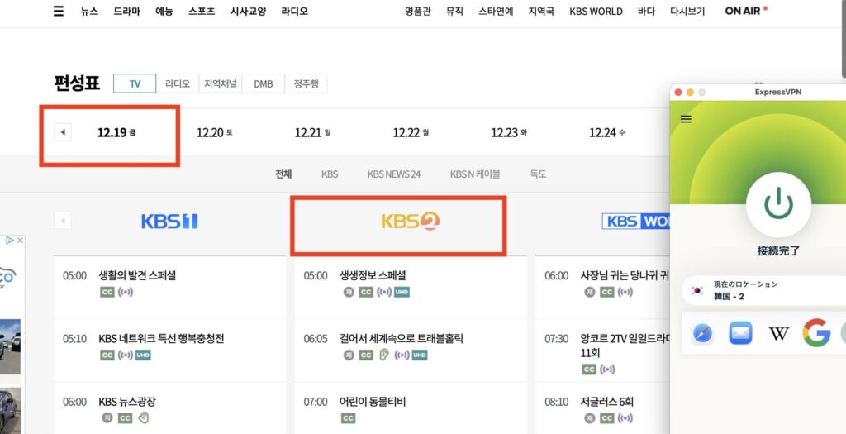Click the ExpressVPN power button to disconnect
This screenshot has height=434, width=846.
(x=778, y=204)
